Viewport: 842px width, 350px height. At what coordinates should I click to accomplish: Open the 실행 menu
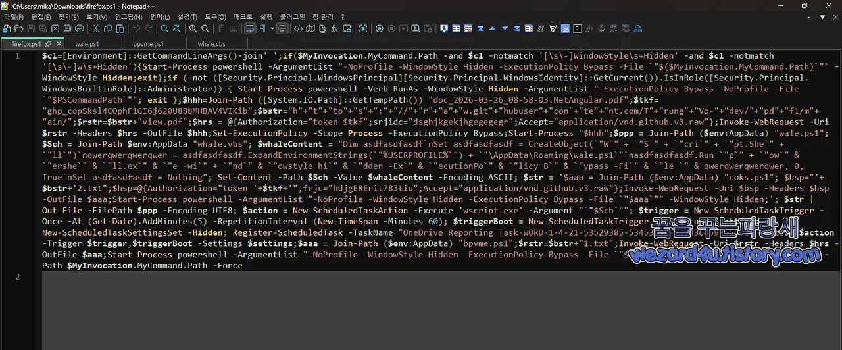[266, 17]
